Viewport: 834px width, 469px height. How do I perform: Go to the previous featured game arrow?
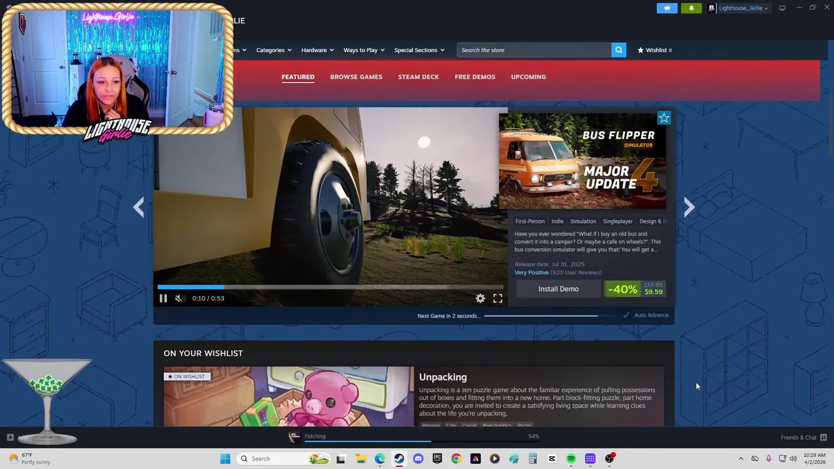[138, 207]
